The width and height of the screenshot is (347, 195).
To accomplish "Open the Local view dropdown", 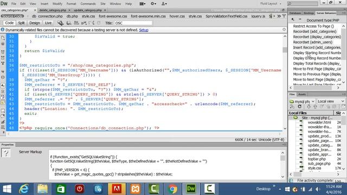I will pos(331,101).
